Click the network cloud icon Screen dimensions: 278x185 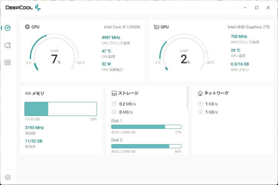coord(200,93)
